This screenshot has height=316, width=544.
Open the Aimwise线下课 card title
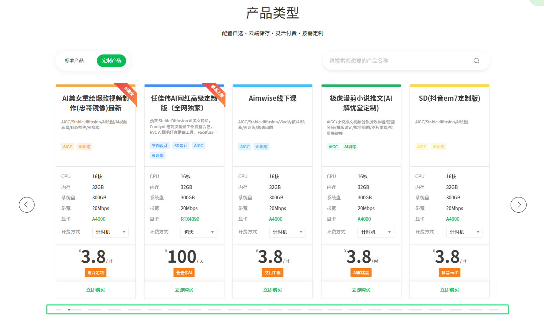tap(273, 99)
